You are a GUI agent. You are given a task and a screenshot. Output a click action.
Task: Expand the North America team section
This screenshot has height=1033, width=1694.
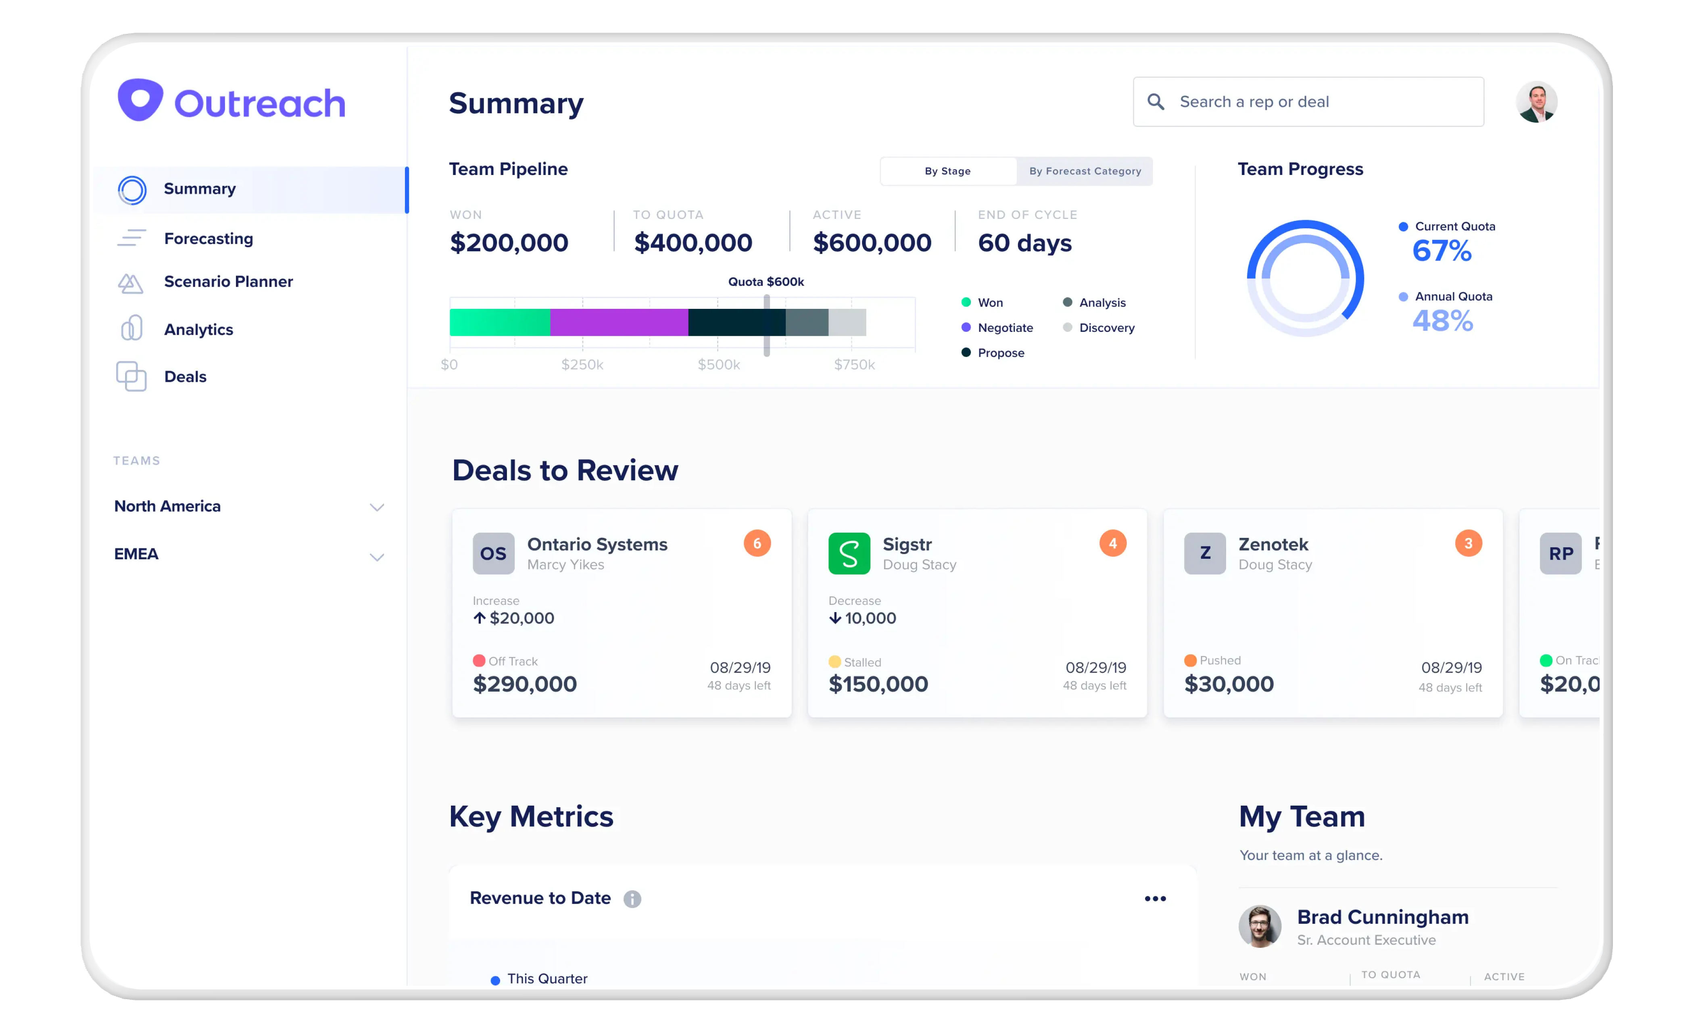point(378,506)
